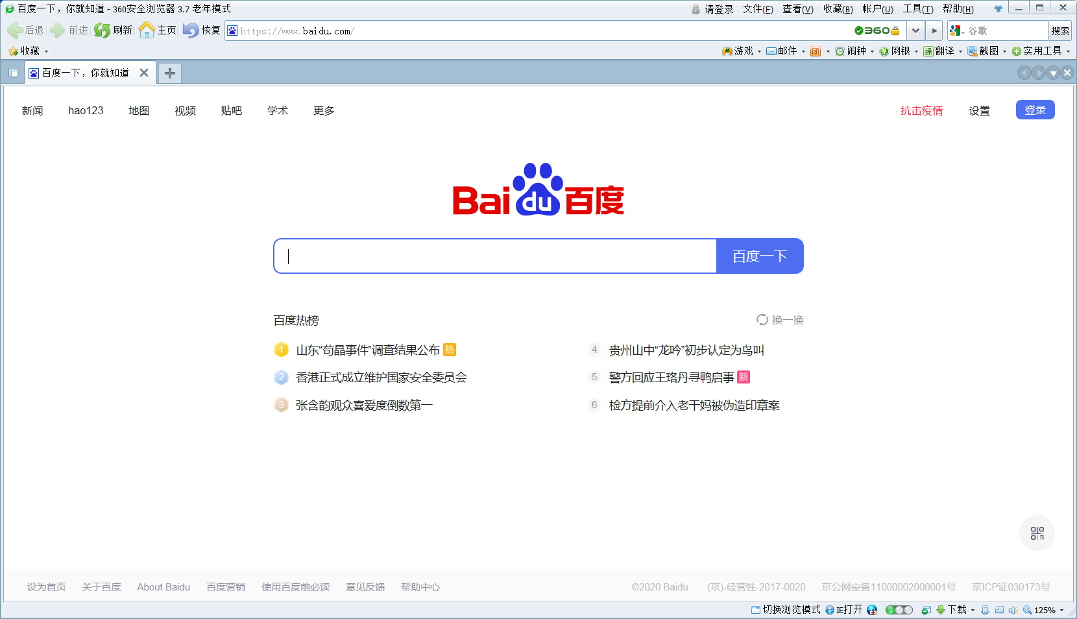Screen dimensions: 1077x619
Task: Click the 360 first-aid globe icon in status bar
Action: coord(872,610)
